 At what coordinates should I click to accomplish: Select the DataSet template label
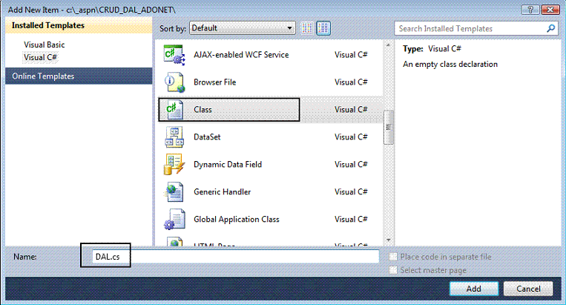(x=207, y=137)
